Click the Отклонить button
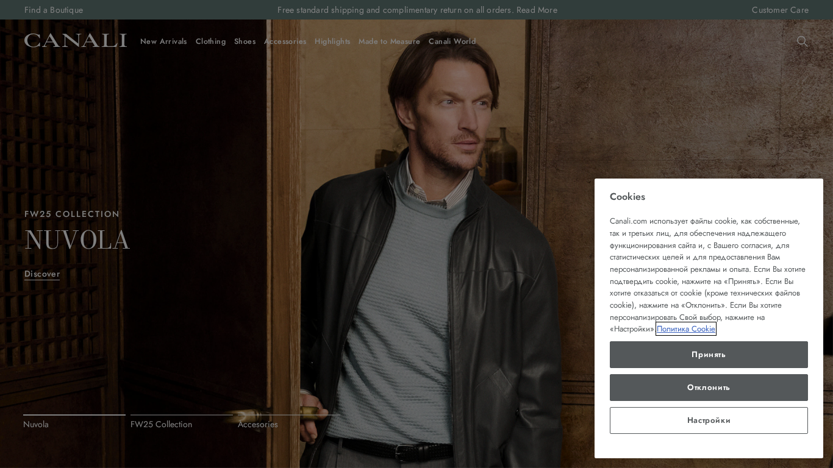833x468 pixels. [x=709, y=388]
